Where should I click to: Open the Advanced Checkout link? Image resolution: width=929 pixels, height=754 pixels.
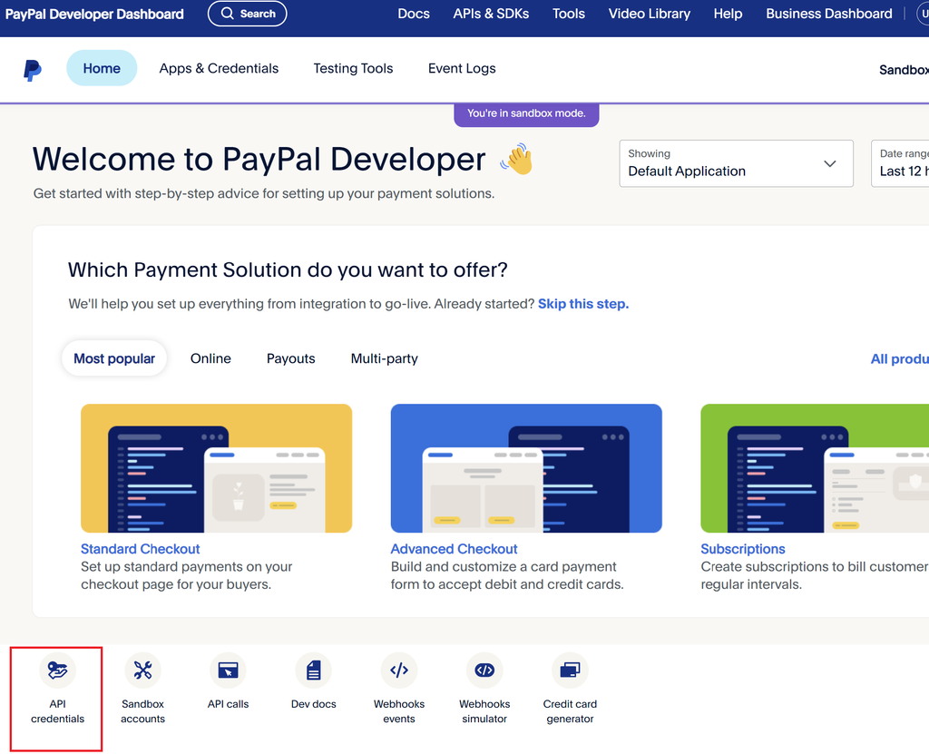[x=454, y=549]
